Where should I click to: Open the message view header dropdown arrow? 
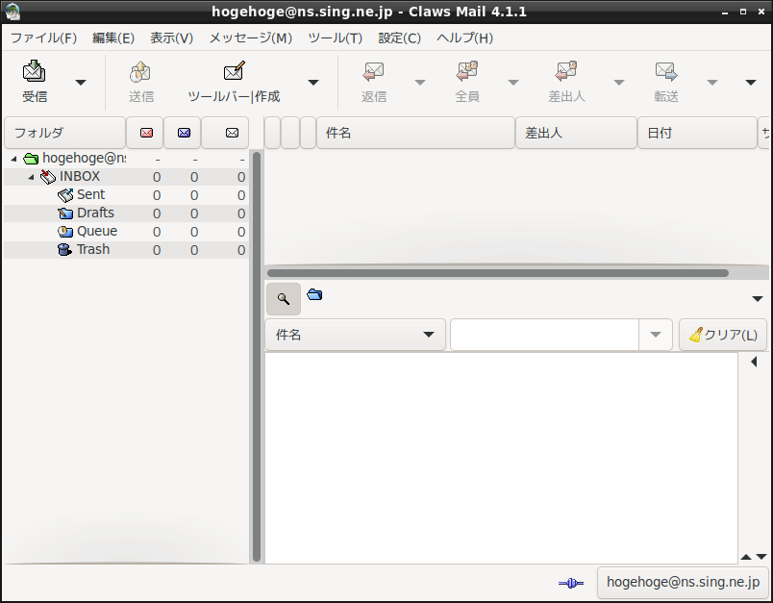758,299
